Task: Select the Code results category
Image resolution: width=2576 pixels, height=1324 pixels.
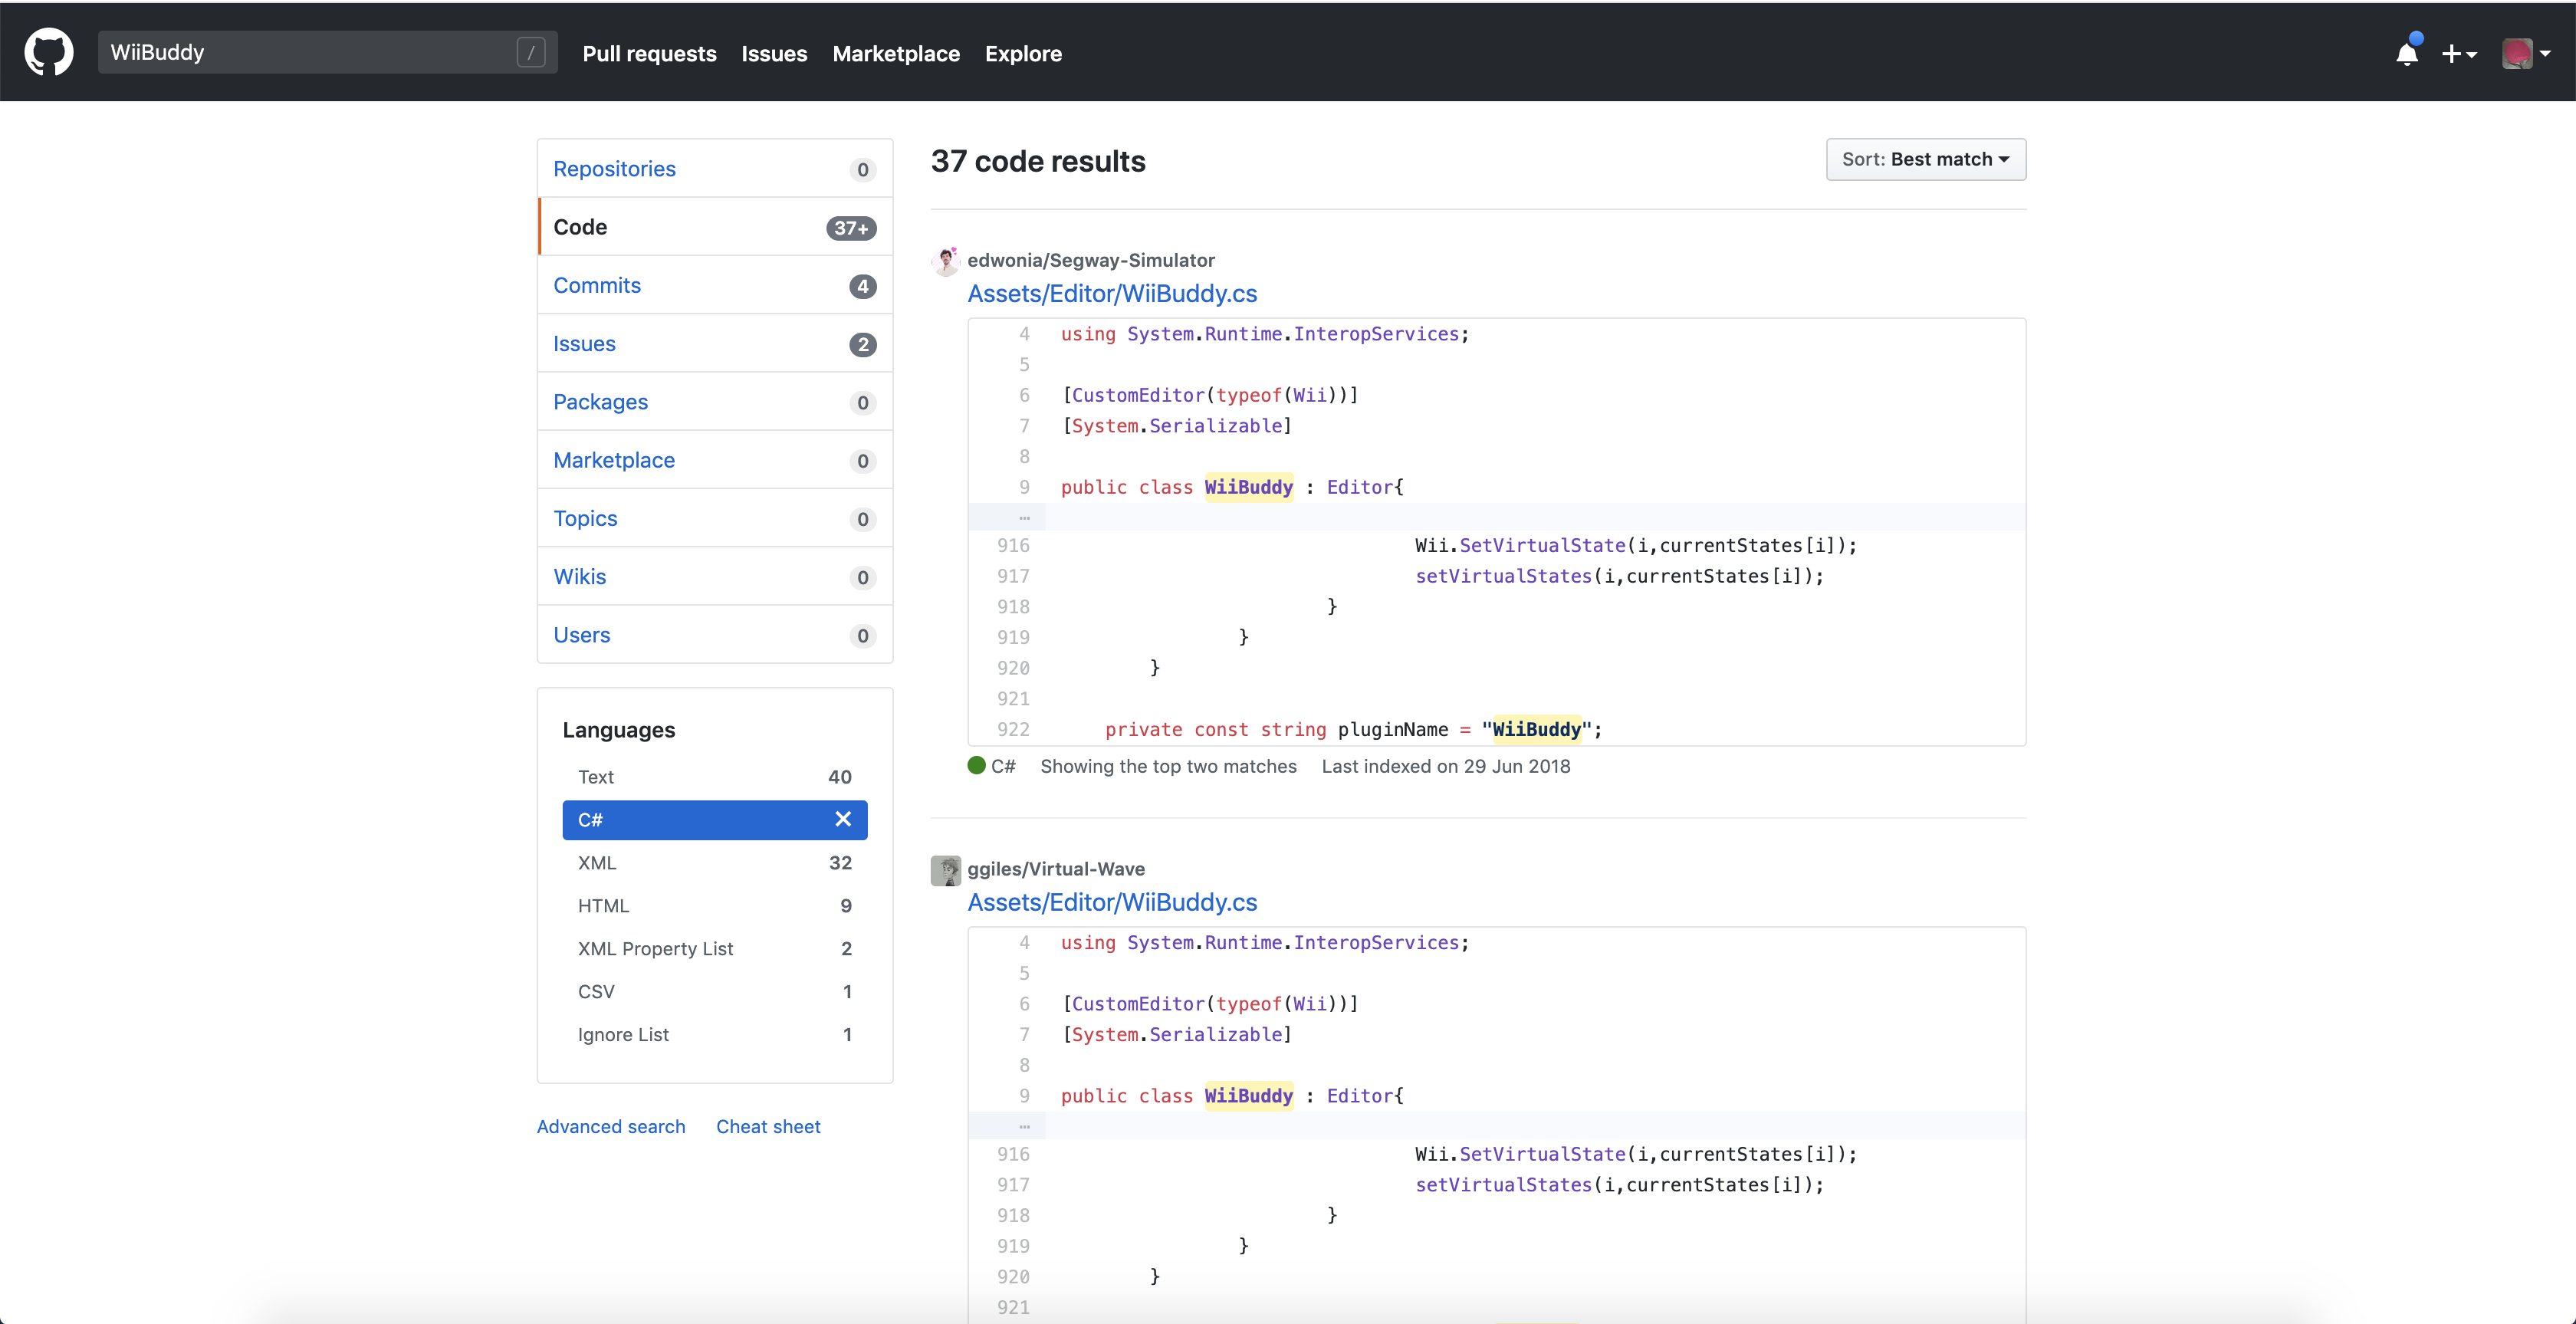Action: 714,227
